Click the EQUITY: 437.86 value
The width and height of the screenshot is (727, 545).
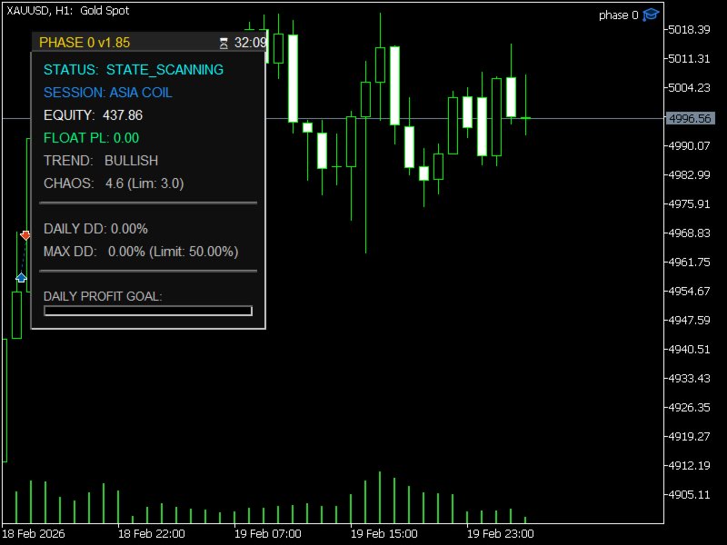click(94, 115)
